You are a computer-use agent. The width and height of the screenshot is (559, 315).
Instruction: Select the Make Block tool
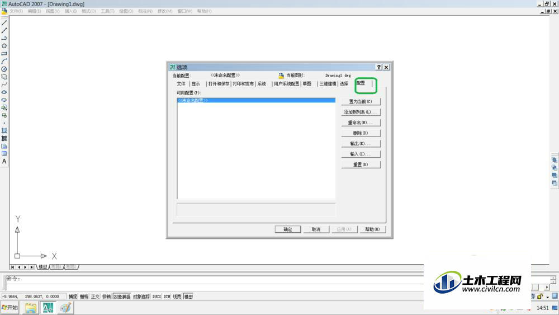(4, 115)
